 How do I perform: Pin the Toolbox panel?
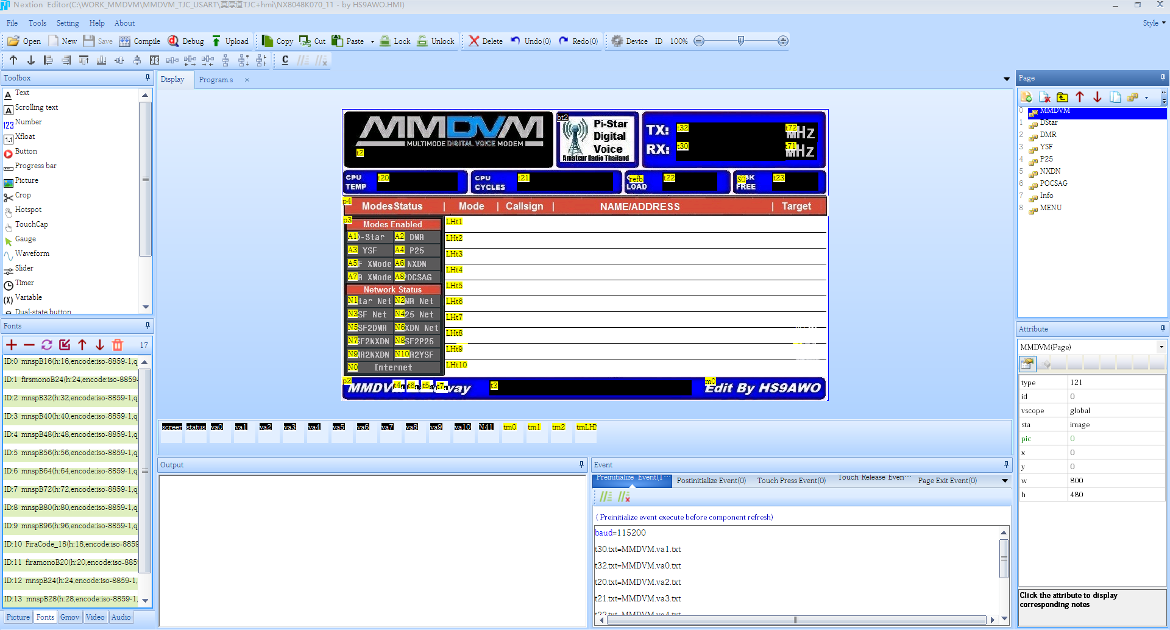coord(147,77)
